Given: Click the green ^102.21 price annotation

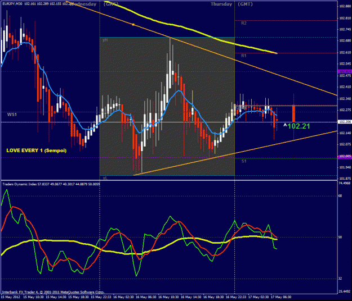Looking at the screenshot, I should 297,126.
